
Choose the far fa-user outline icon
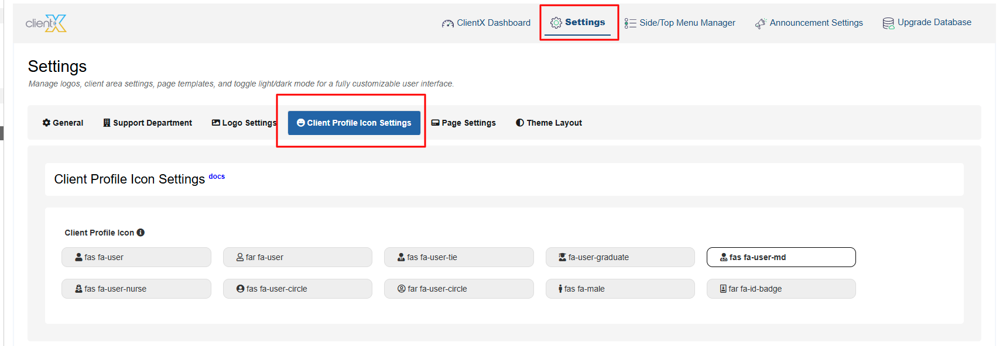pyautogui.click(x=297, y=257)
